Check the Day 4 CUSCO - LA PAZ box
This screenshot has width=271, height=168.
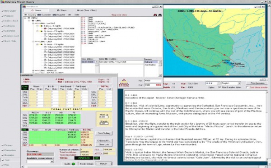(82, 23)
